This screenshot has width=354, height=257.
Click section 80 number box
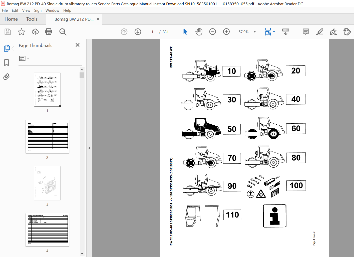296,158
